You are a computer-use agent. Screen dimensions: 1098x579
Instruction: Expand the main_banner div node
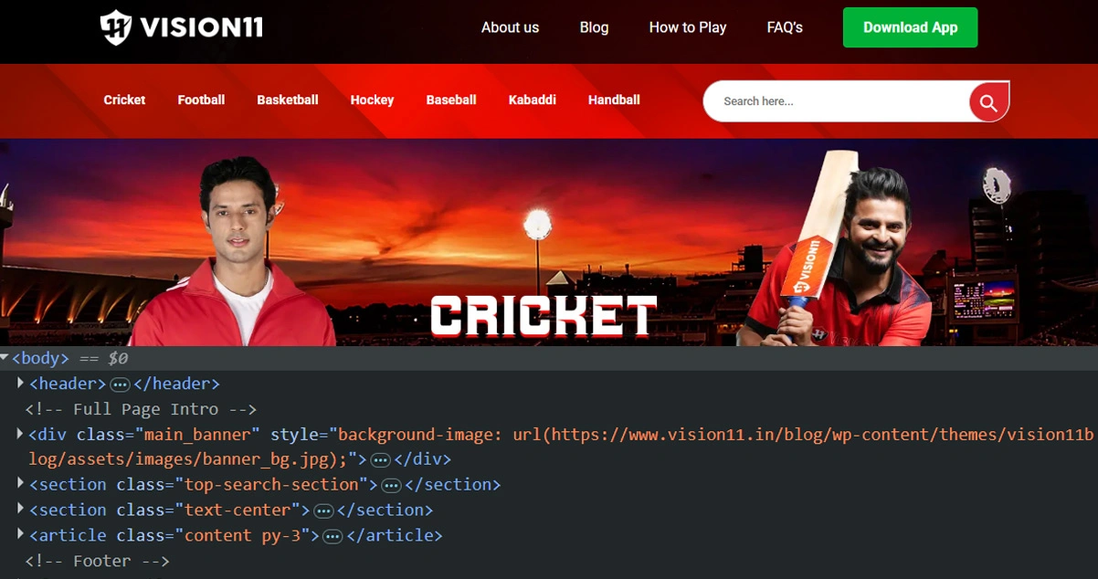21,434
